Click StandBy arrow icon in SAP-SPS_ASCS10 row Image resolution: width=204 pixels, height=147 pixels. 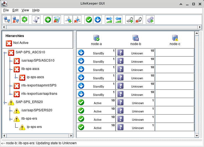pyautogui.click(x=81, y=53)
